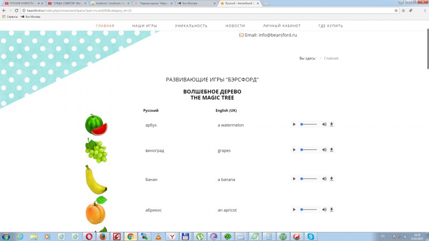The width and height of the screenshot is (429, 241).
Task: Open the НОВОСТИ menu item
Action: click(235, 26)
